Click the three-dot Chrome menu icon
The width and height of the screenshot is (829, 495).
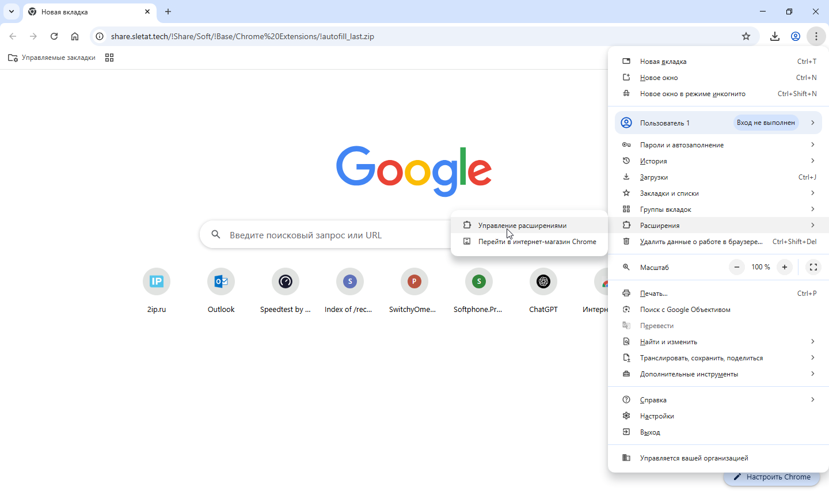pyautogui.click(x=816, y=36)
